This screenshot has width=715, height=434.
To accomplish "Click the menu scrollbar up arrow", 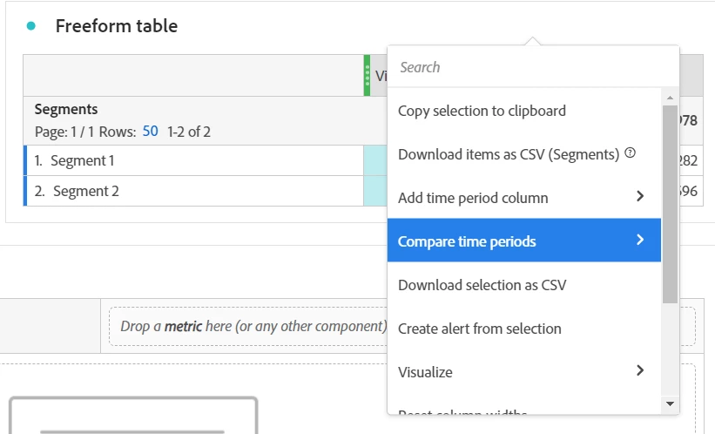I will tap(670, 97).
